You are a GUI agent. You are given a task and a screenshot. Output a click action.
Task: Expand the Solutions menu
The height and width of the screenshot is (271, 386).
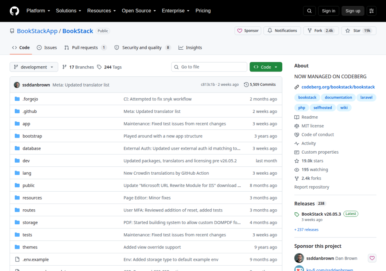pos(69,11)
